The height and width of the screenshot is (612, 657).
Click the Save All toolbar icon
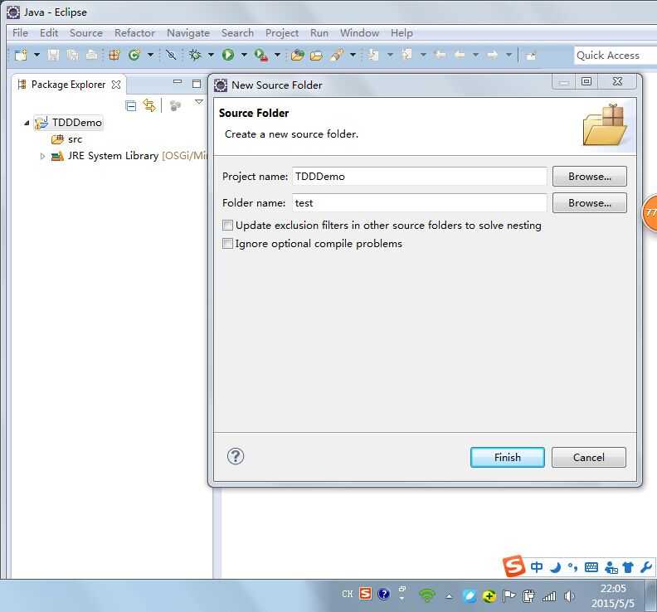(73, 55)
